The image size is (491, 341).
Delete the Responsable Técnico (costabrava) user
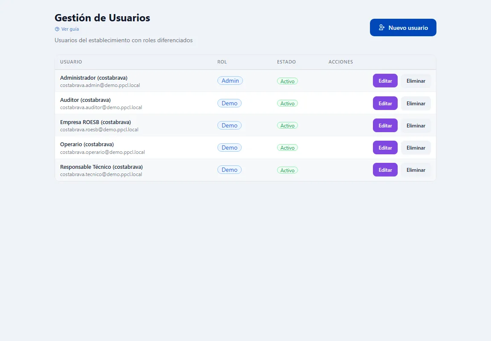[416, 170]
